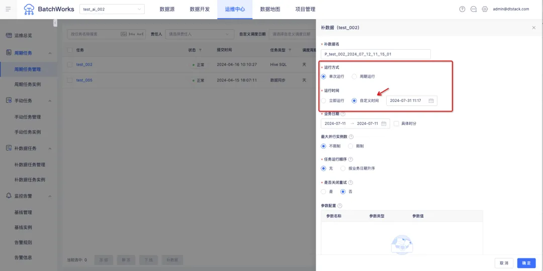This screenshot has height=271, width=543.
Task: Open the help question mark icon in header
Action: tap(462, 10)
